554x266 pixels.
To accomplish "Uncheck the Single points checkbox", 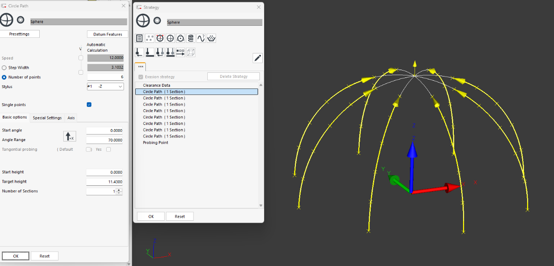I will pos(89,105).
